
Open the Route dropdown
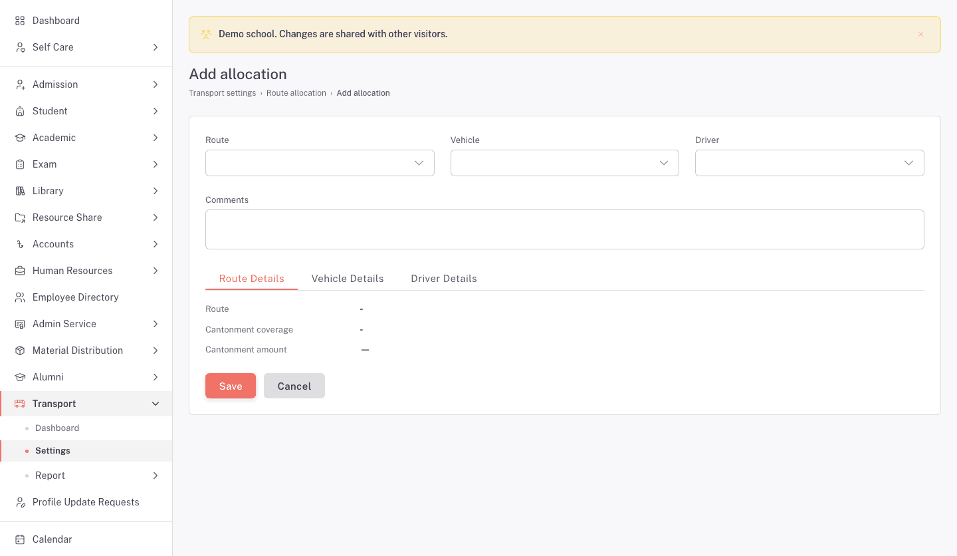pos(320,163)
